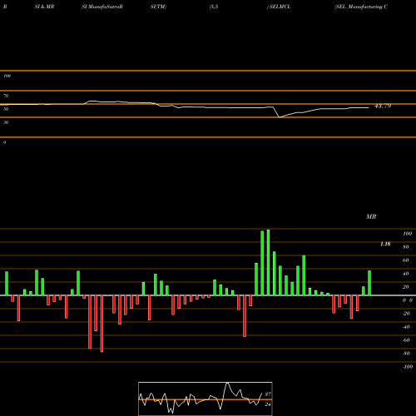Click the 30 level label on RSI axis

(x=6, y=122)
